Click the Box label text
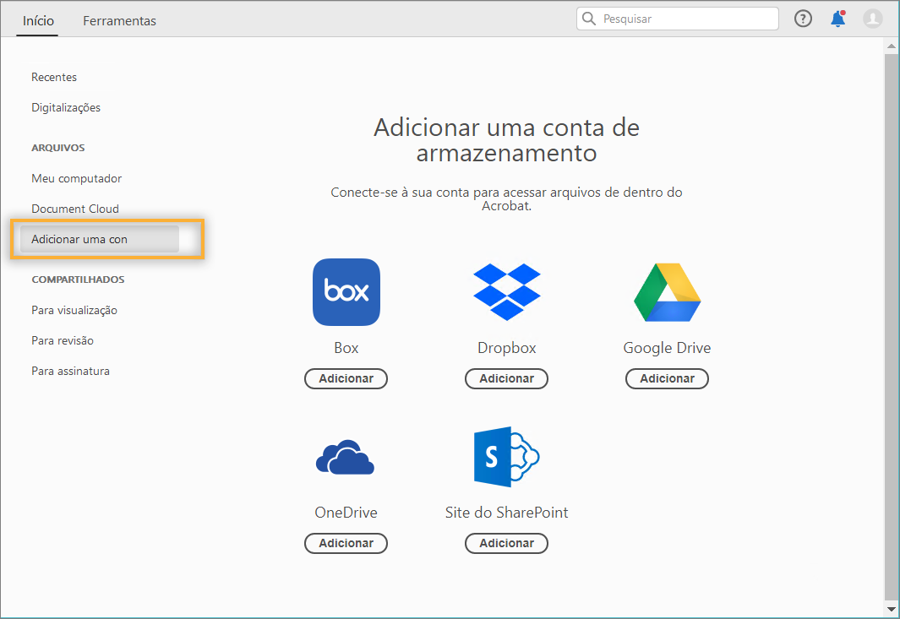 [x=346, y=348]
